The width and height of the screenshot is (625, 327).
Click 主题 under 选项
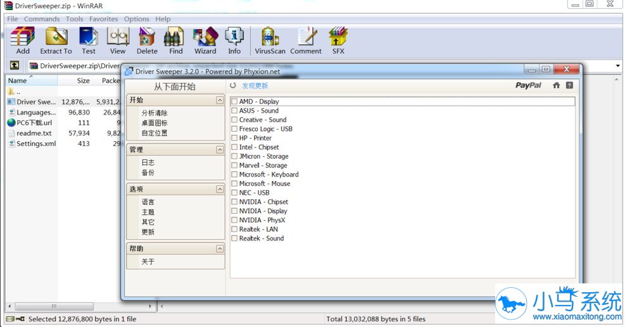pos(148,212)
